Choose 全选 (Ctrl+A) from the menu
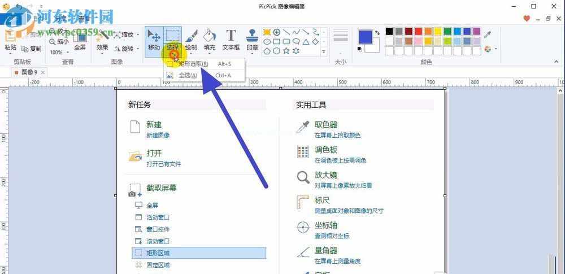The height and width of the screenshot is (274, 565). pos(205,75)
